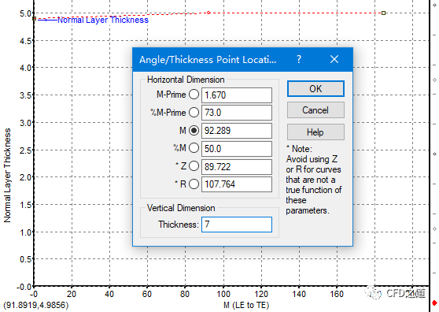Click the dialog help question mark icon
This screenshot has height=312, width=439.
pos(299,59)
